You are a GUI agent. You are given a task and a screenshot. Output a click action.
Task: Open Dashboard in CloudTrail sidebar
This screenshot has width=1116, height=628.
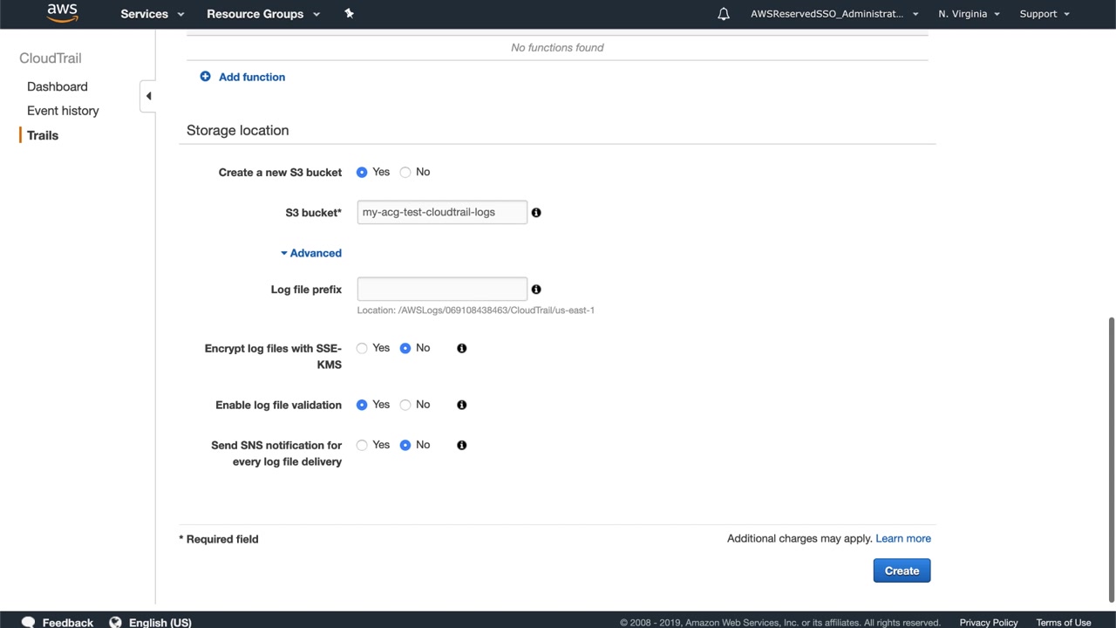click(58, 86)
